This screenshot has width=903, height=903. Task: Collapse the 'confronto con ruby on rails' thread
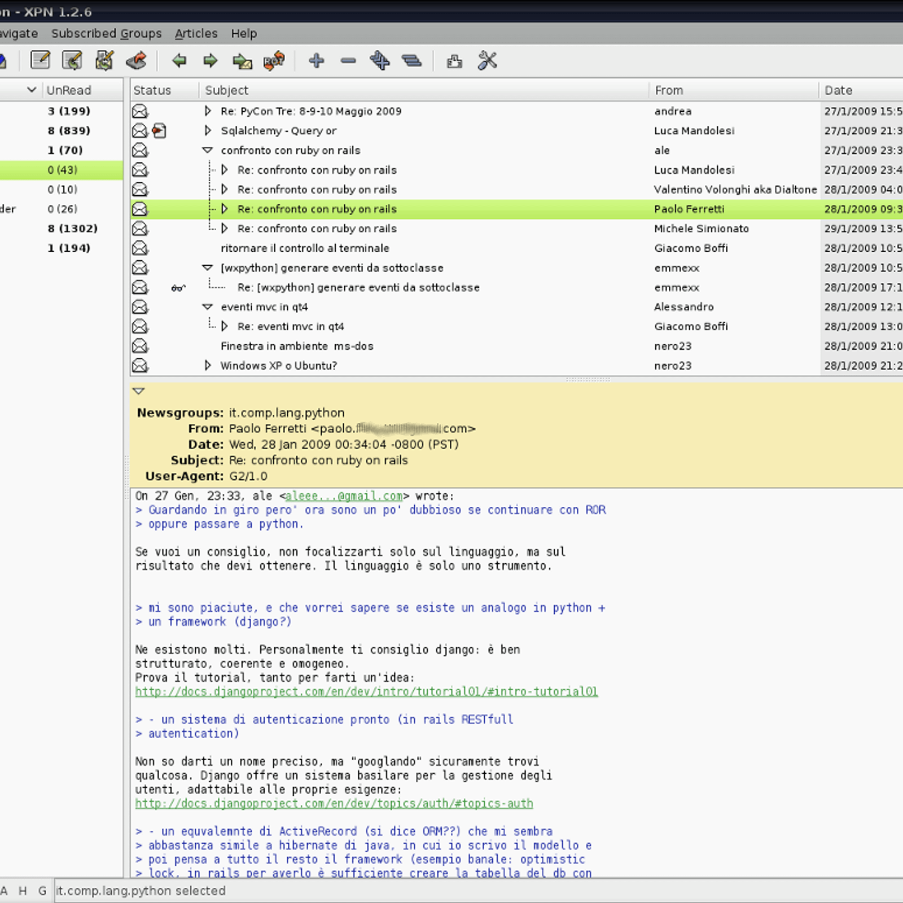coord(208,151)
